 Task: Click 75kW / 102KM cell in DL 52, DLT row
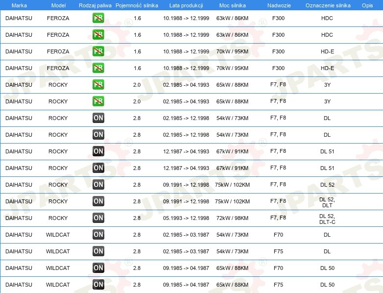[x=232, y=201]
